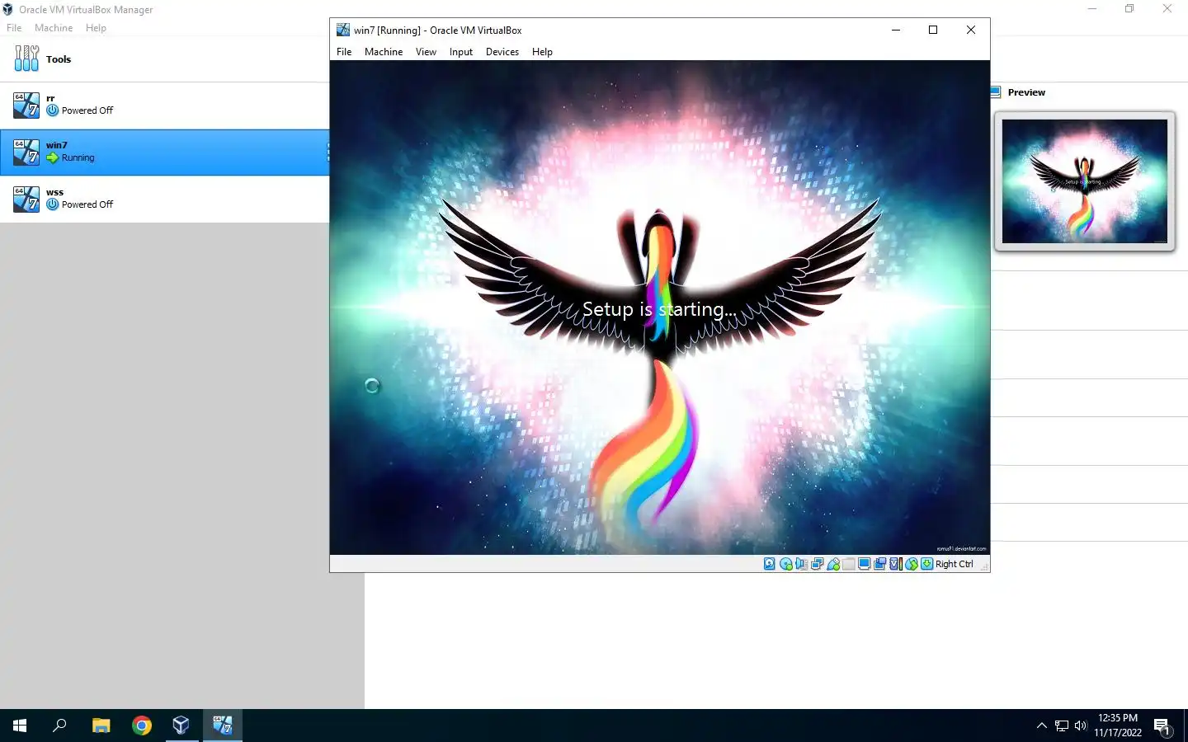
Task: Click the green Running status arrow for win7
Action: click(x=53, y=157)
